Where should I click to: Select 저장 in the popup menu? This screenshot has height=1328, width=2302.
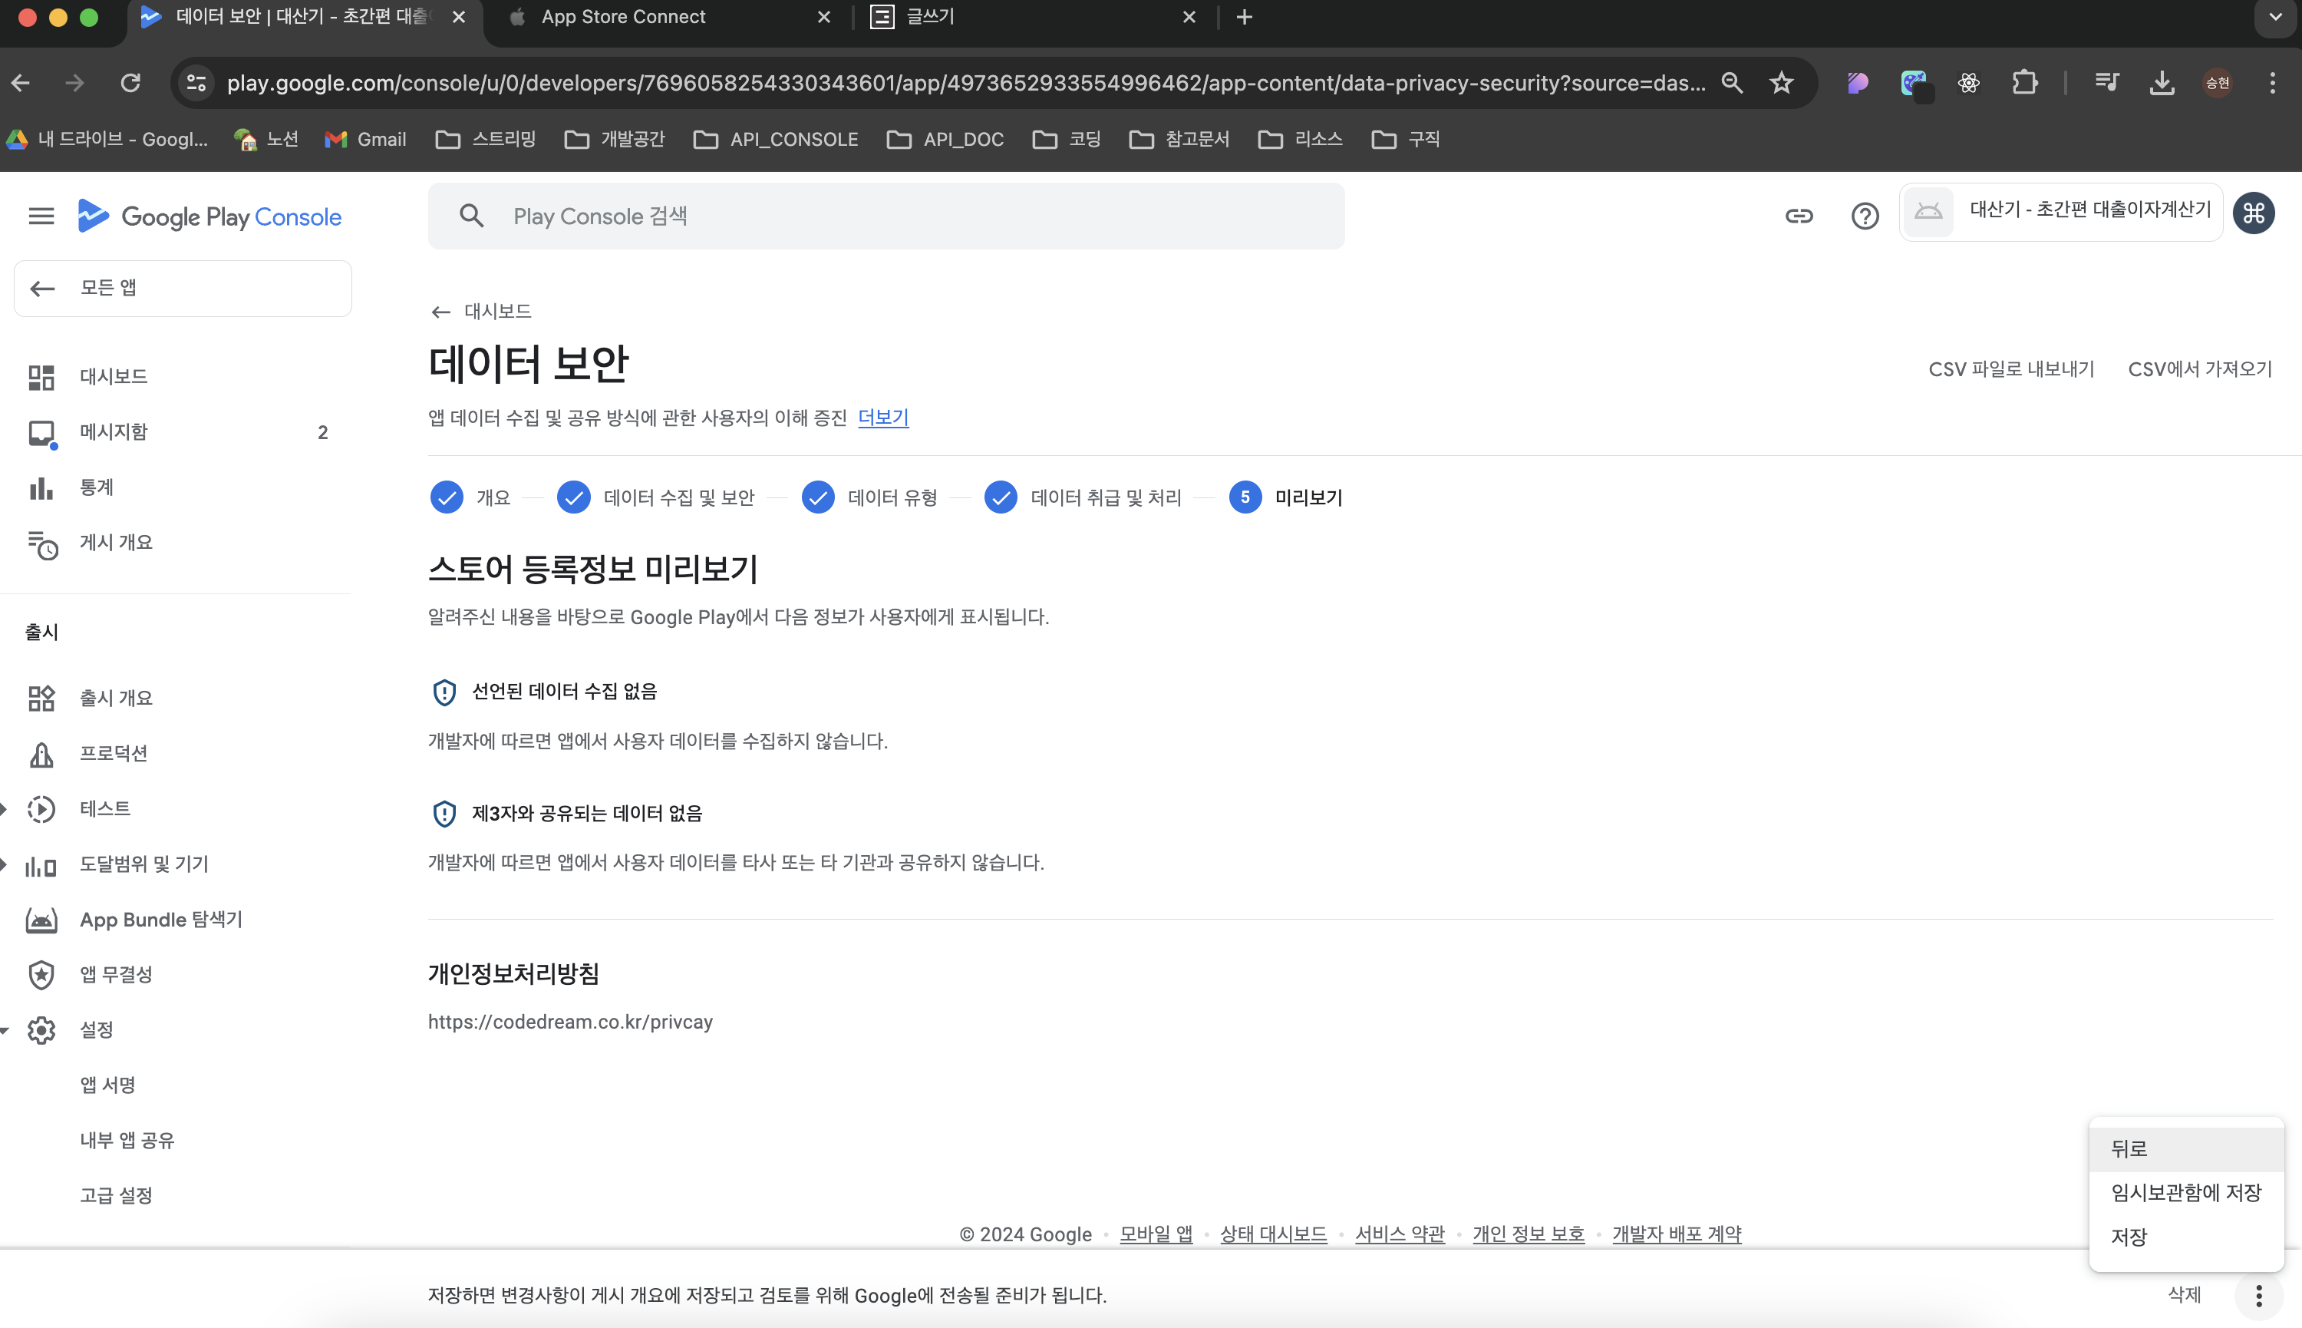tap(2129, 1237)
